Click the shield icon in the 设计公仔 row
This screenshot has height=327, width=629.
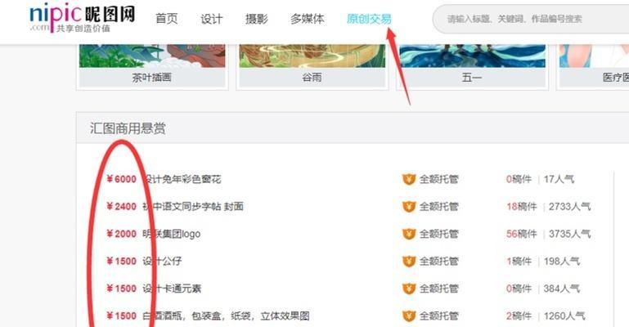[x=409, y=262]
